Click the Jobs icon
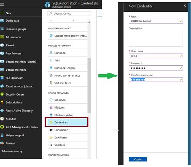 tap(51, 61)
